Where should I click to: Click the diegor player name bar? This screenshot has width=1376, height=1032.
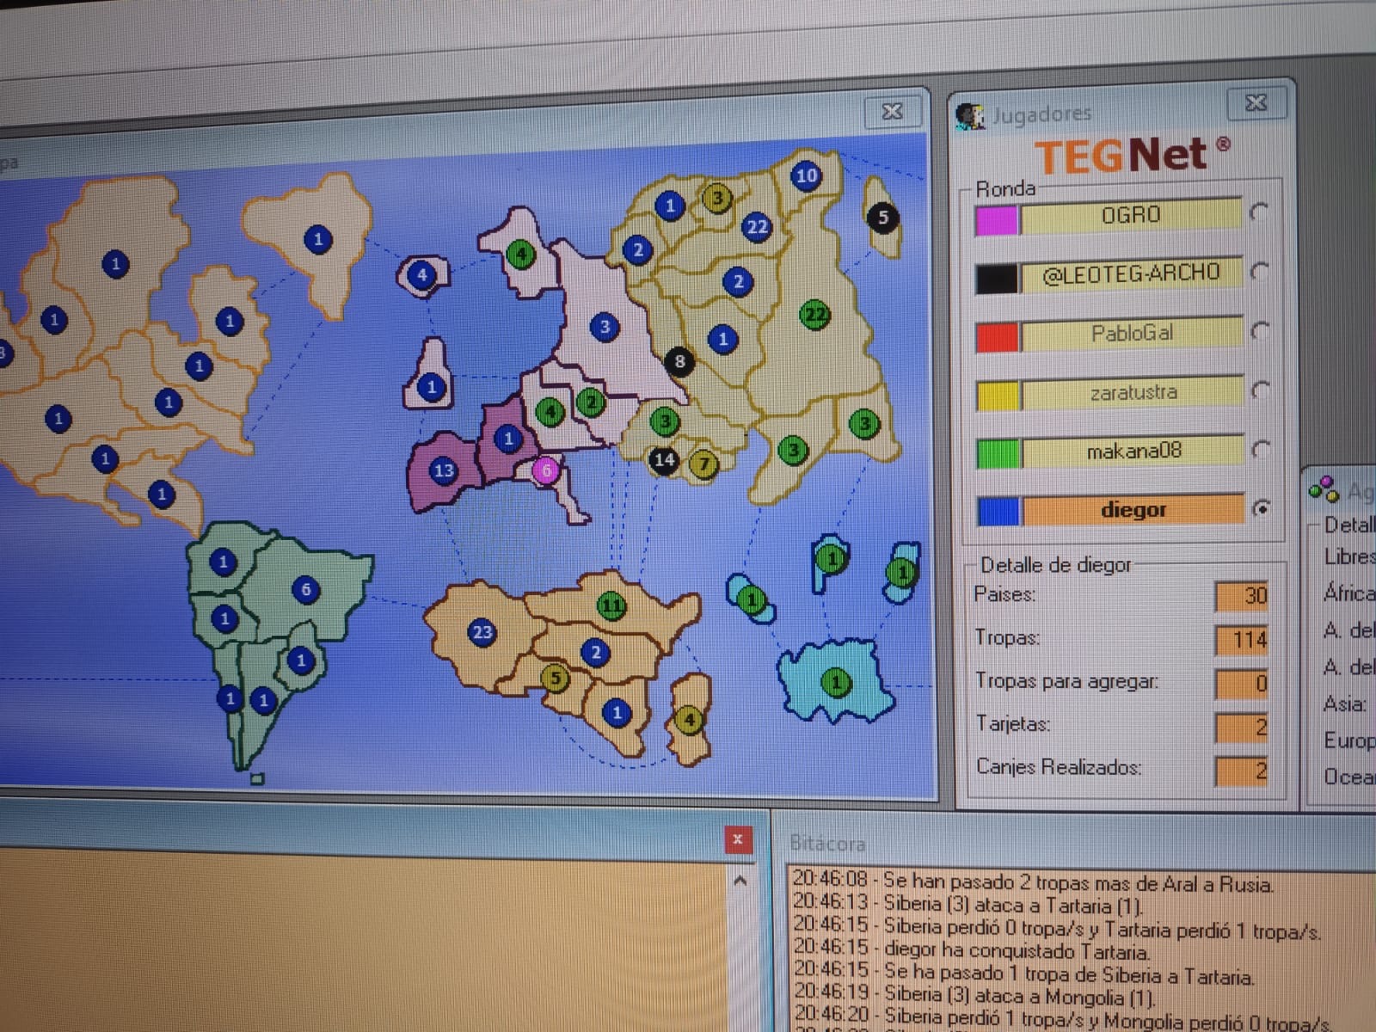1132,510
